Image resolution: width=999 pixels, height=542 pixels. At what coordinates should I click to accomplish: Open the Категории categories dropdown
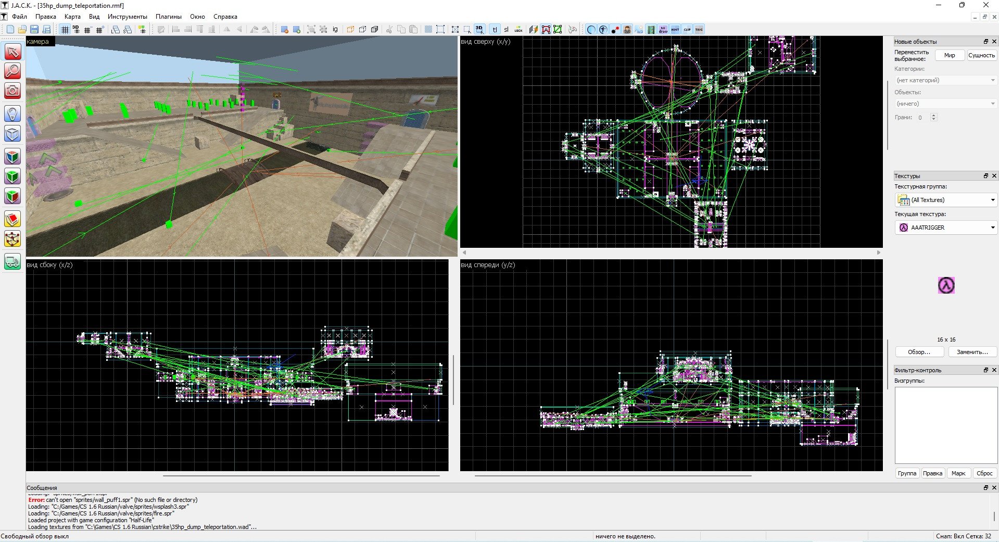[945, 80]
